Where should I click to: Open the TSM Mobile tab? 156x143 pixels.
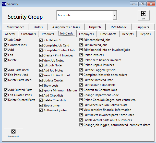[x=118, y=27]
